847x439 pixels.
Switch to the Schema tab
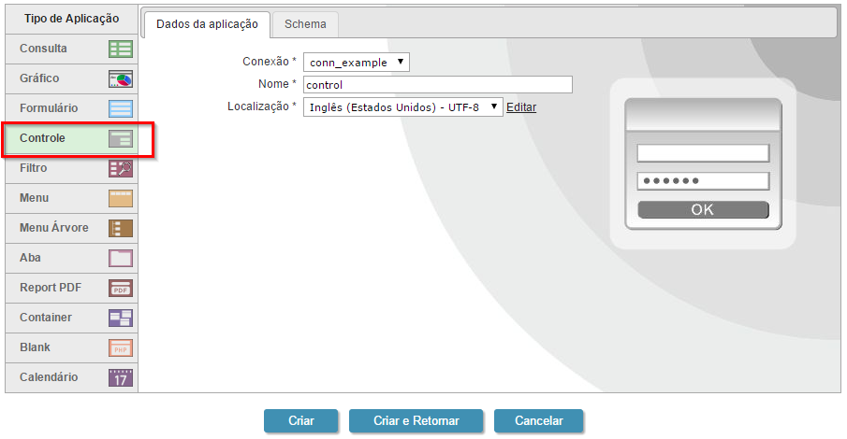(x=305, y=24)
